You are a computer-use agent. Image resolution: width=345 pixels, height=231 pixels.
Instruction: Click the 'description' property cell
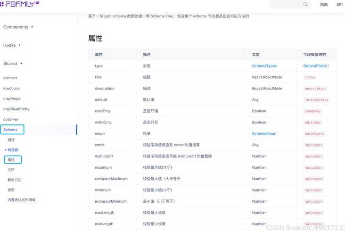[x=113, y=89]
